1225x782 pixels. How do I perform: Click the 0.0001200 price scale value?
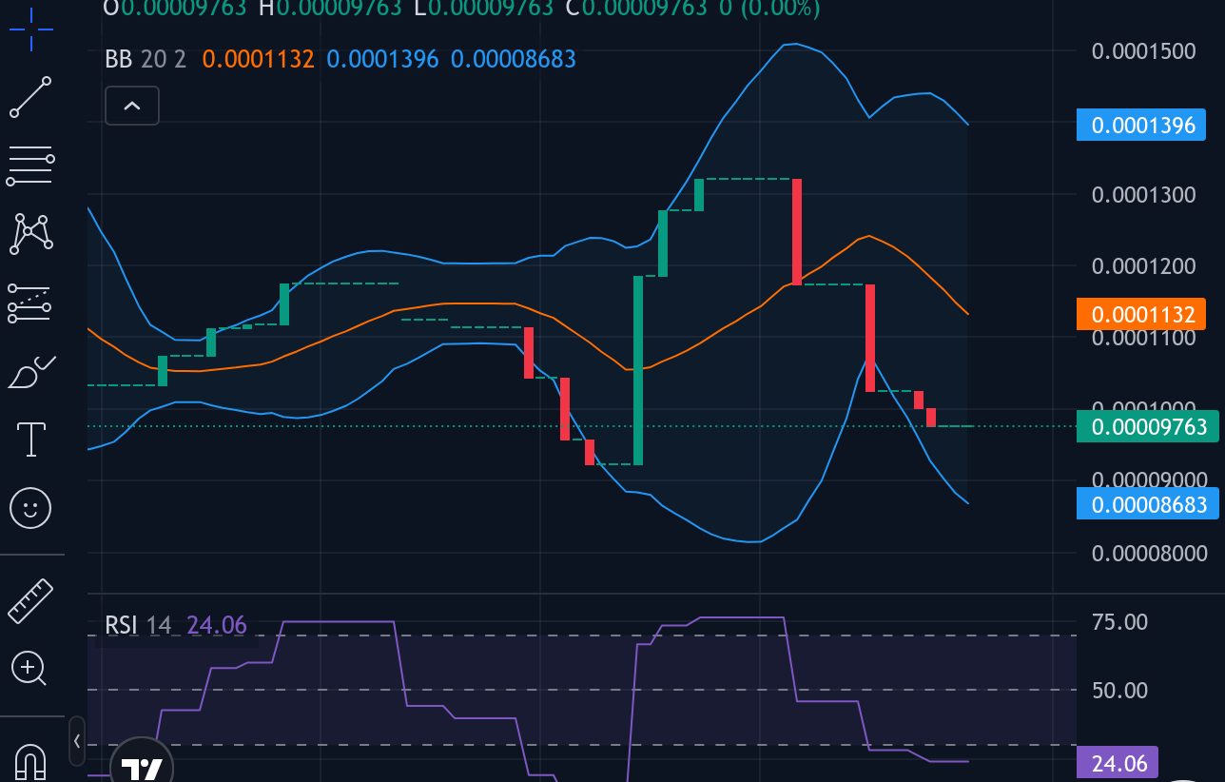(x=1143, y=265)
